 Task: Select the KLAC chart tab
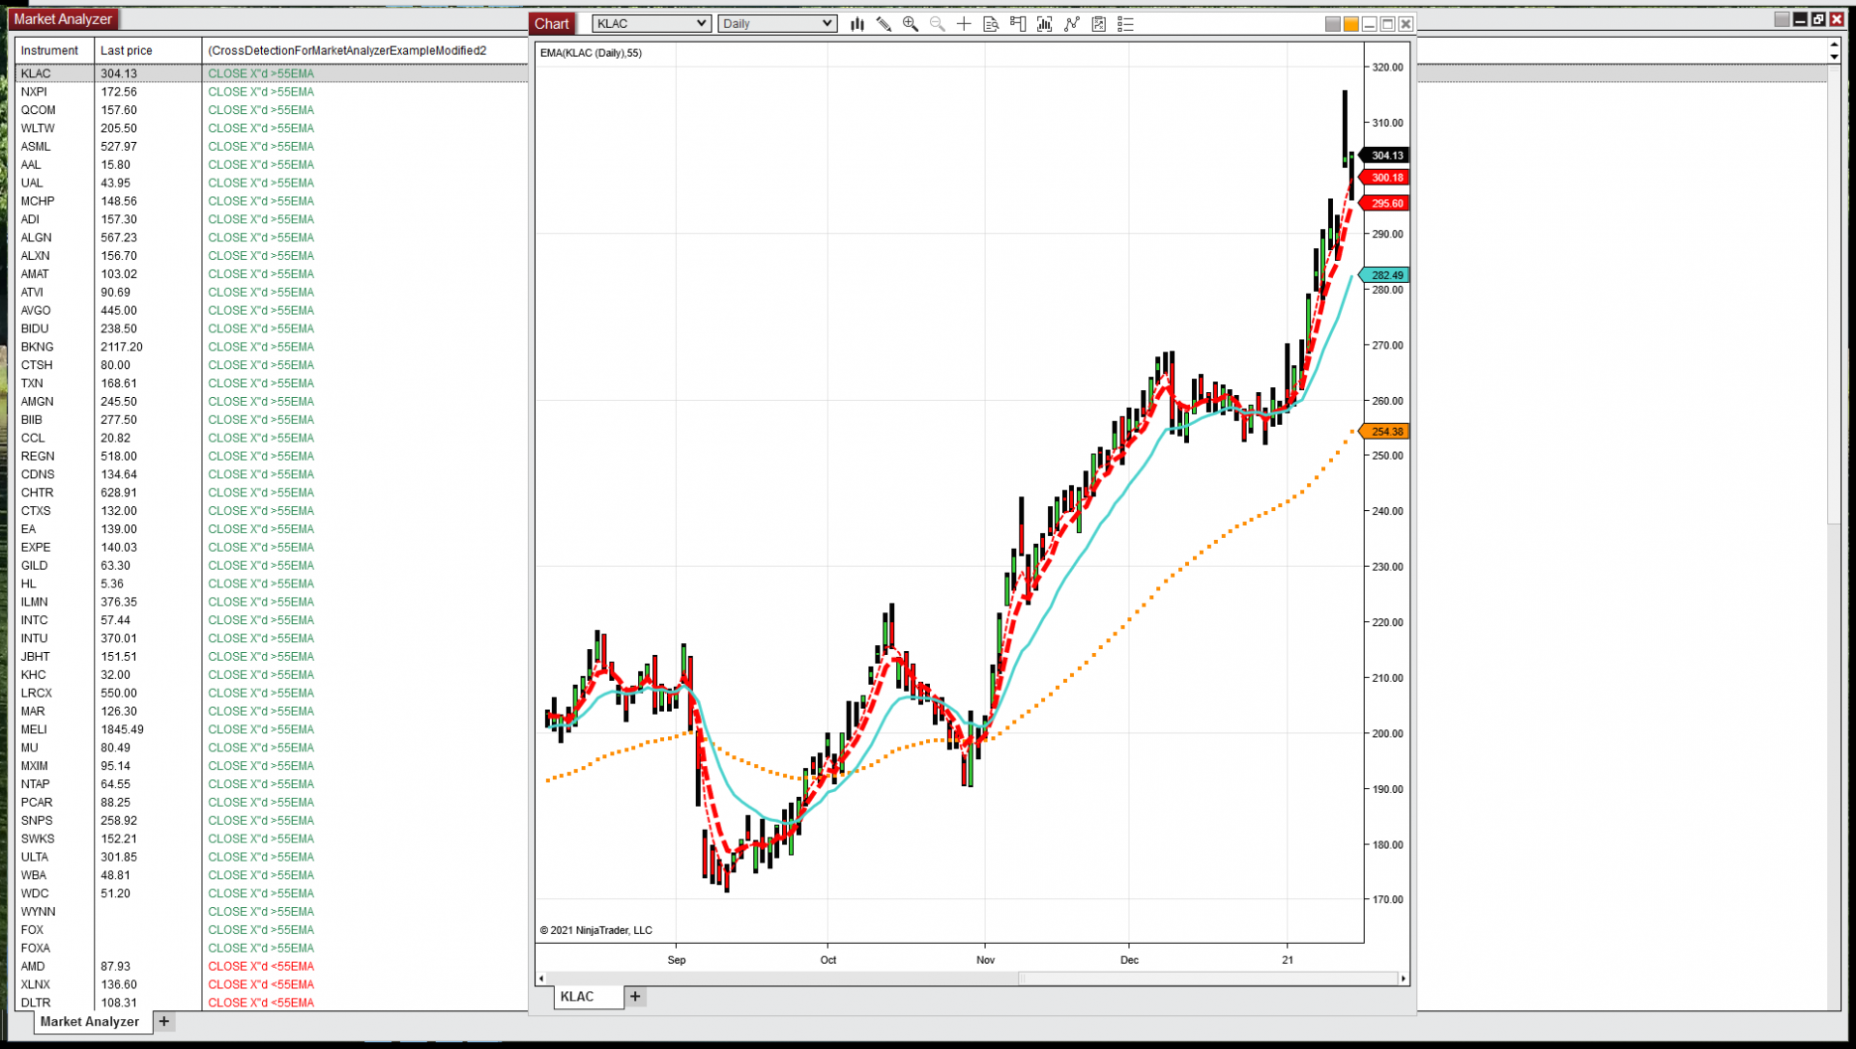[x=577, y=997]
